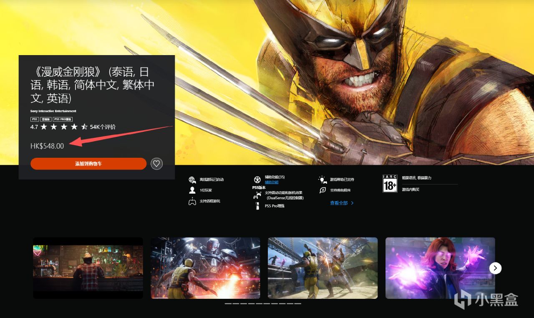This screenshot has height=318, width=534.
Task: Click the PS5版本 heading
Action: click(259, 188)
